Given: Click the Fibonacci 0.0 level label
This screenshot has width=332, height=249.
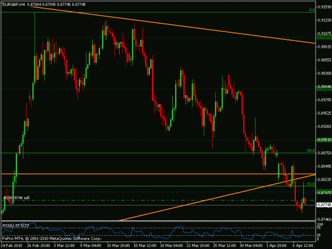Looking at the screenshot, I should (312, 10).
